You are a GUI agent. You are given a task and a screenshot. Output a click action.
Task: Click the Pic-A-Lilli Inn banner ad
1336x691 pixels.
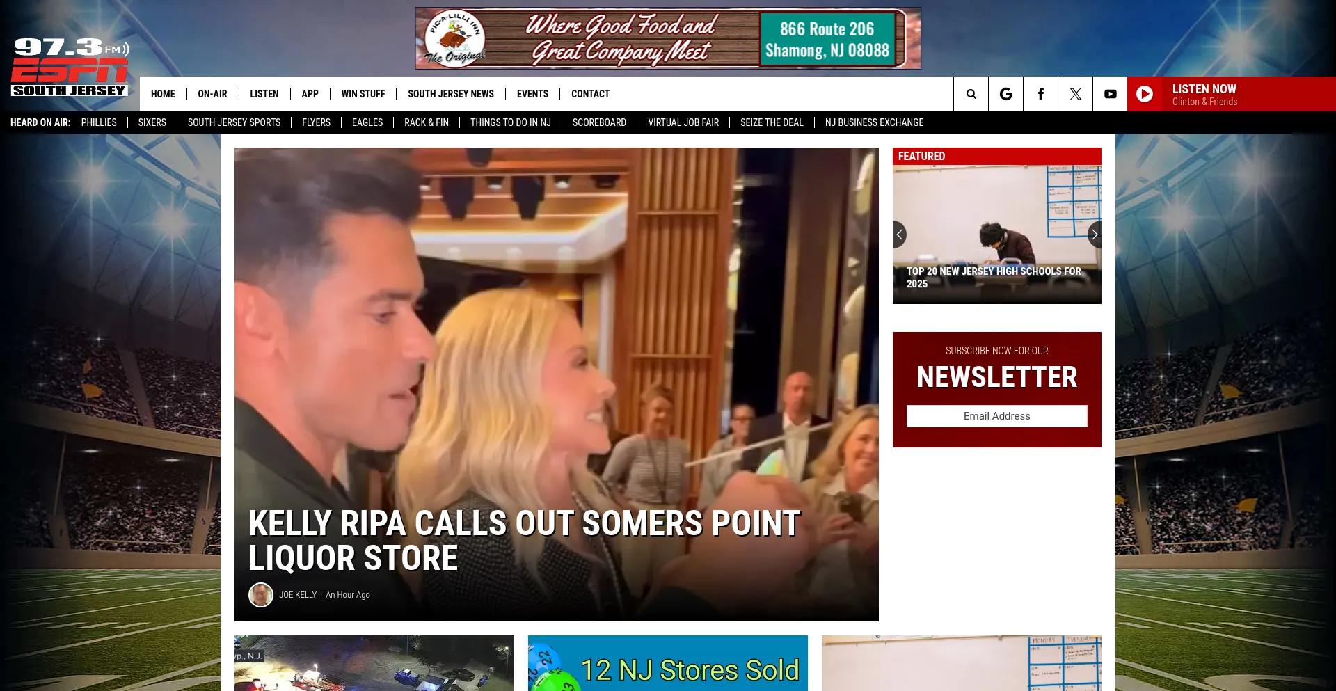[667, 38]
